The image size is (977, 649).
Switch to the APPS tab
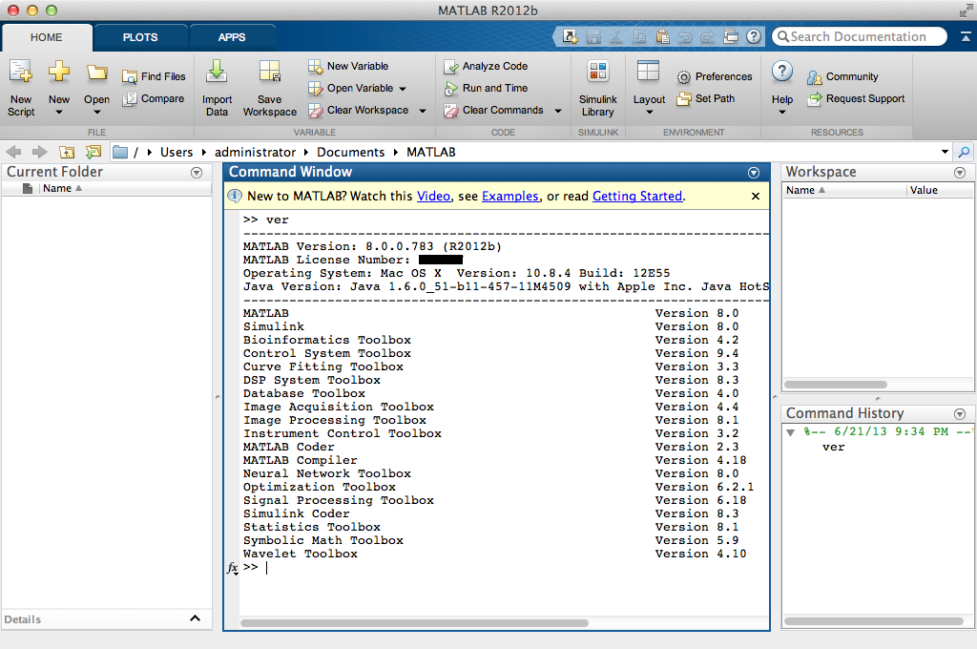tap(232, 37)
